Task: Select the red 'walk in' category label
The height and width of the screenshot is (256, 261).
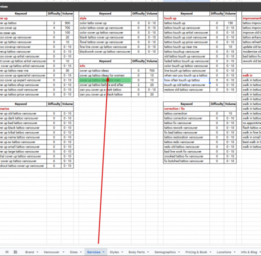Action: (x=247, y=75)
